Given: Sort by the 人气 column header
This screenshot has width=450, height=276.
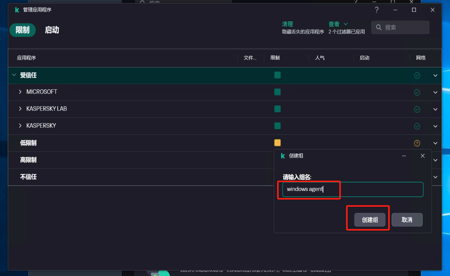Looking at the screenshot, I should point(320,58).
